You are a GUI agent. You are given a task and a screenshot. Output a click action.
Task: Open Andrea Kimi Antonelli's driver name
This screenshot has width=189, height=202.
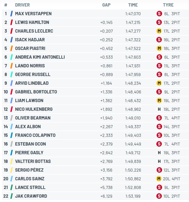point(40,57)
